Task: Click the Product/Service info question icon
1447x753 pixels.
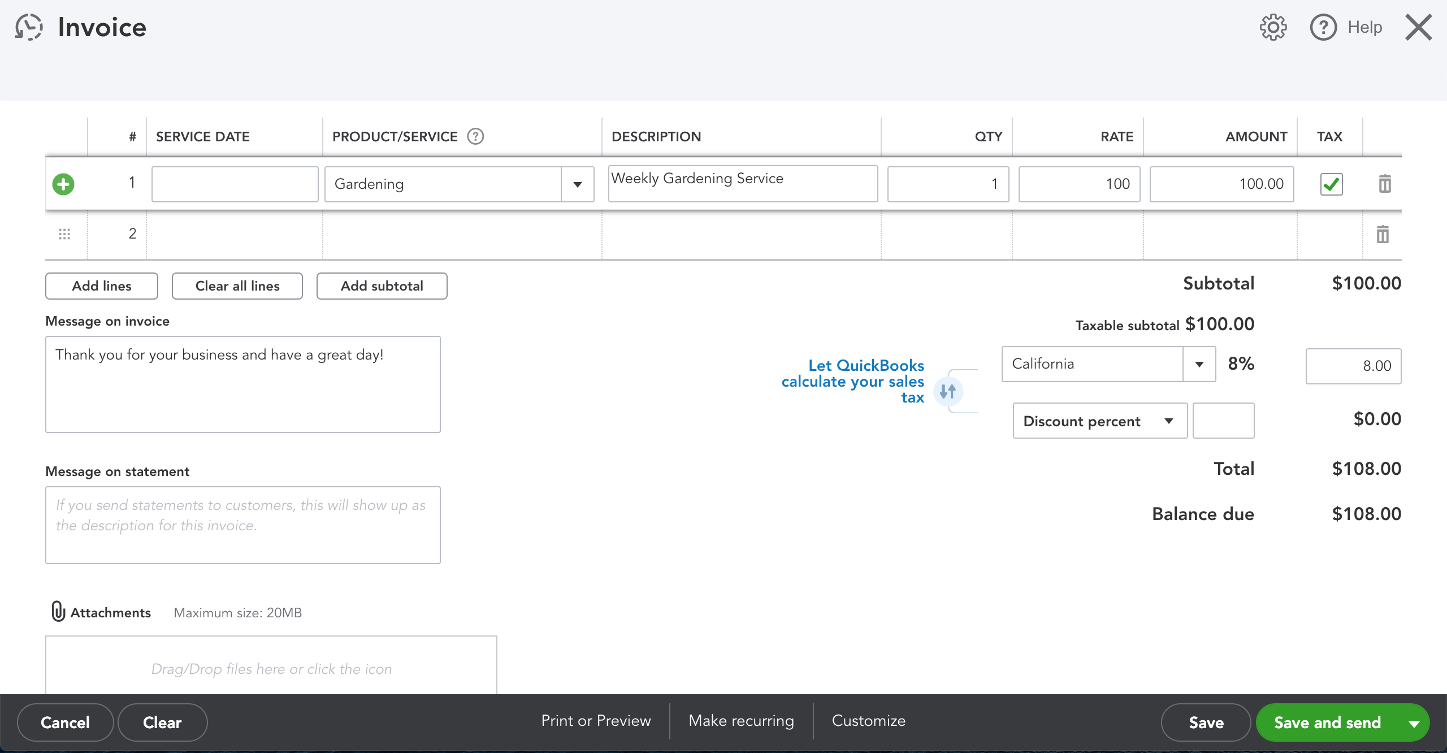Action: pyautogui.click(x=475, y=136)
